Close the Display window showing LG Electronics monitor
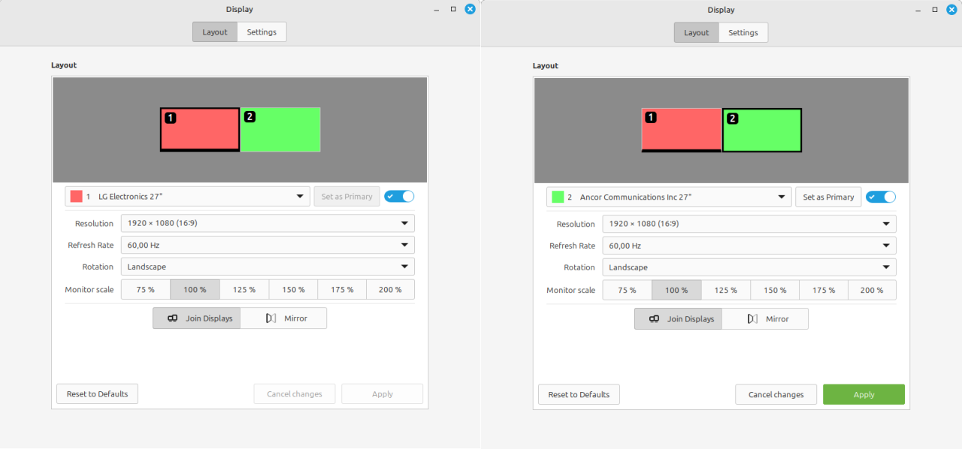 click(x=470, y=9)
